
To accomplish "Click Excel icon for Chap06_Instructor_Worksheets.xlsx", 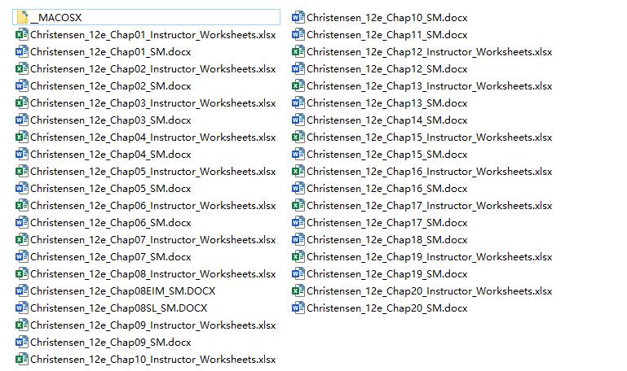I will [21, 206].
